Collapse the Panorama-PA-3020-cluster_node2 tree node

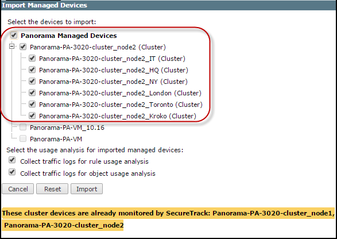(x=12, y=47)
